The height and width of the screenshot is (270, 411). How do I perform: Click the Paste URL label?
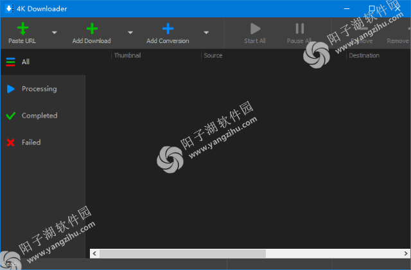pyautogui.click(x=22, y=41)
